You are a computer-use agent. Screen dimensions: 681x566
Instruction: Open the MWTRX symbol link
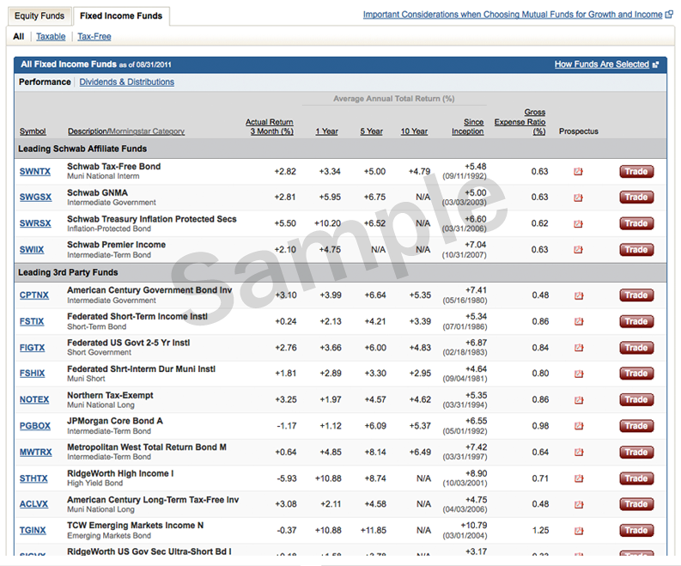35,452
